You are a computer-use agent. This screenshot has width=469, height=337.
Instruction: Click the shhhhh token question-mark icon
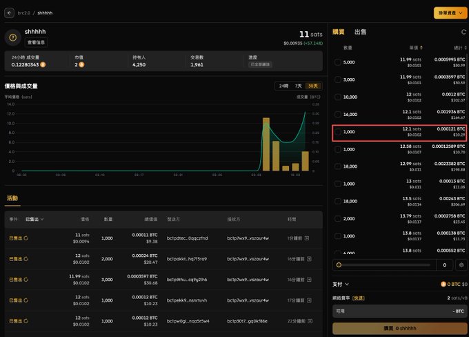(12, 37)
